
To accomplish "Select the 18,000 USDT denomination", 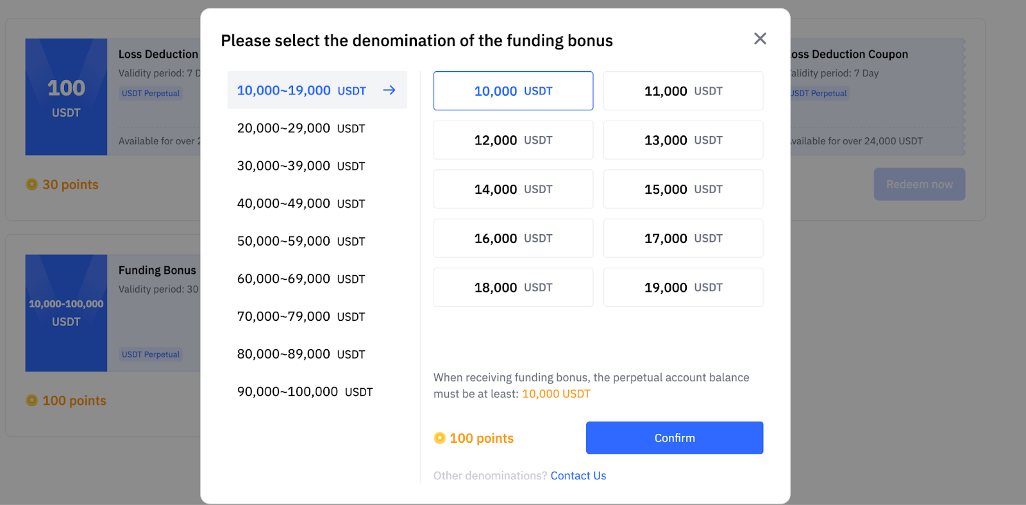I will [513, 287].
